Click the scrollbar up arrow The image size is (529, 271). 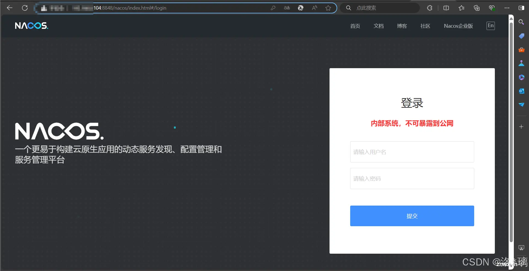(x=511, y=18)
